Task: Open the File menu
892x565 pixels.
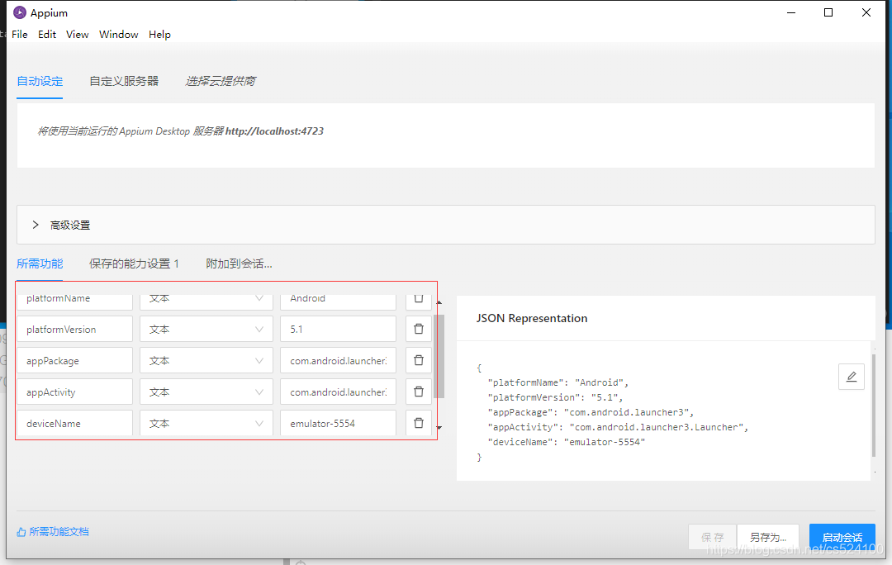Action: [x=19, y=34]
